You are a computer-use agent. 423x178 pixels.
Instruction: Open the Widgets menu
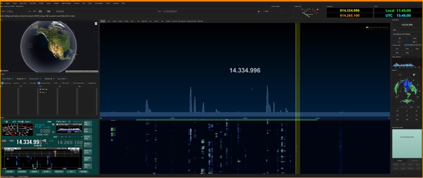(x=56, y=3)
